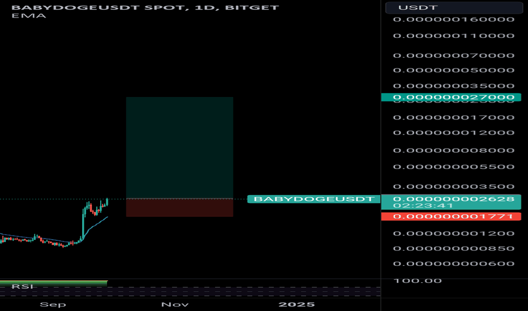This screenshot has width=528, height=311.
Task: Click price scale value 0.000000160000
Action: coord(454,19)
